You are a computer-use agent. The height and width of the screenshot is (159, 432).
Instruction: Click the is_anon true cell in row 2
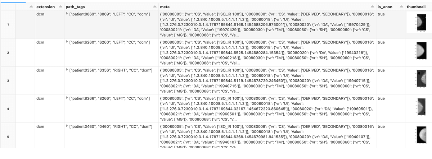[381, 42]
